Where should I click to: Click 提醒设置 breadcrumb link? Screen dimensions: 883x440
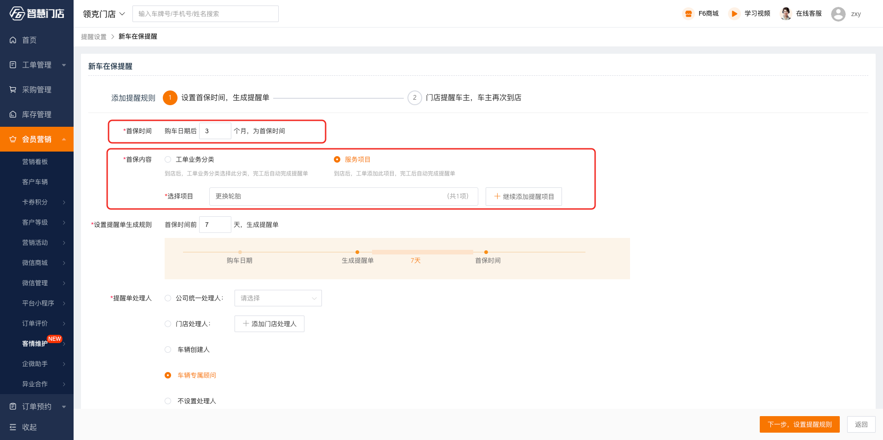click(94, 37)
